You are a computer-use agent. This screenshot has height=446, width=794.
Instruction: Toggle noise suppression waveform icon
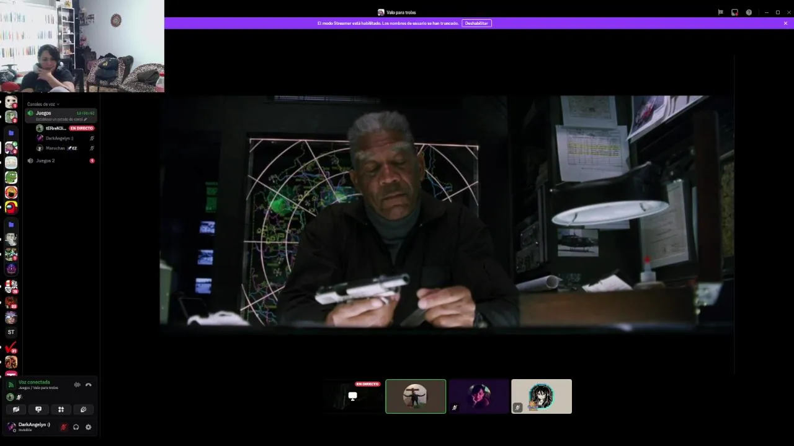tap(77, 385)
